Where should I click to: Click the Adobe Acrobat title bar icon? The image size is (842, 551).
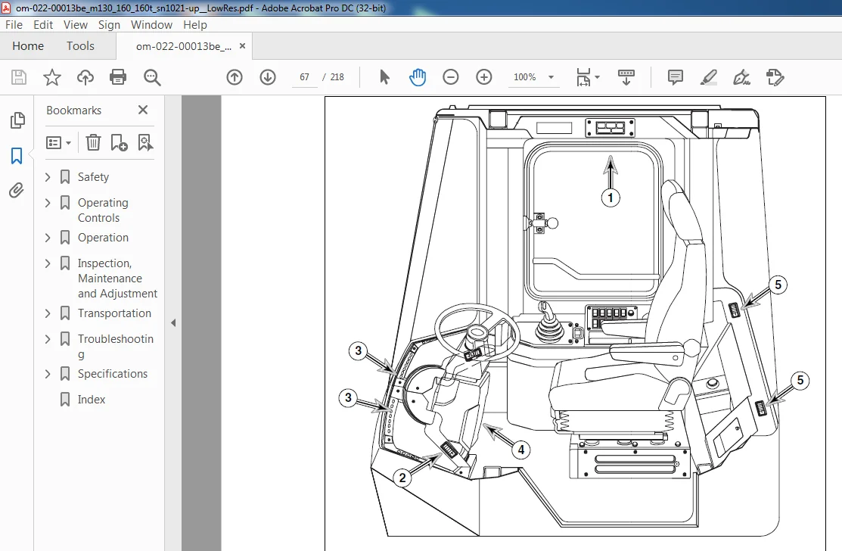[x=7, y=8]
